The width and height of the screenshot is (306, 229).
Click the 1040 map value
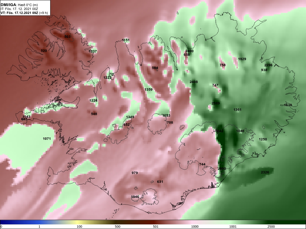(x=240, y=131)
